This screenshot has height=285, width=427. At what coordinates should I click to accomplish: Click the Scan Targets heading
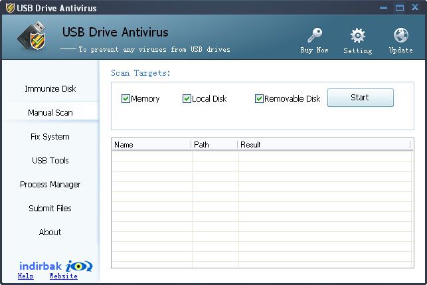coord(141,73)
